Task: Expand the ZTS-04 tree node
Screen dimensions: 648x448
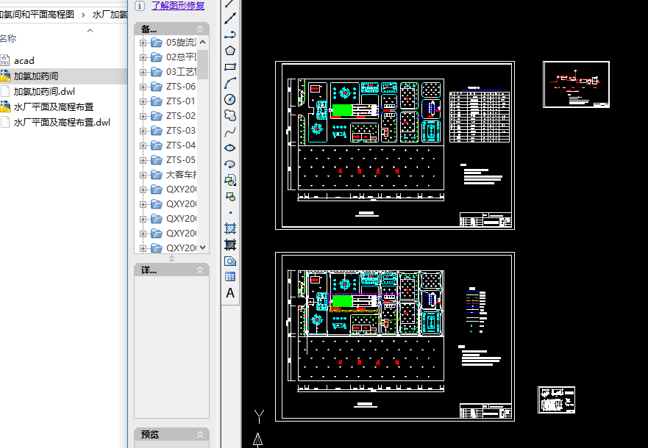Action: (143, 145)
